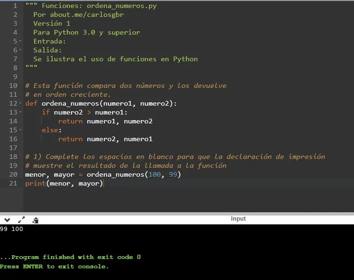Click comment '# en orden creciente.'
This screenshot has width=354, height=280.
coord(68,95)
